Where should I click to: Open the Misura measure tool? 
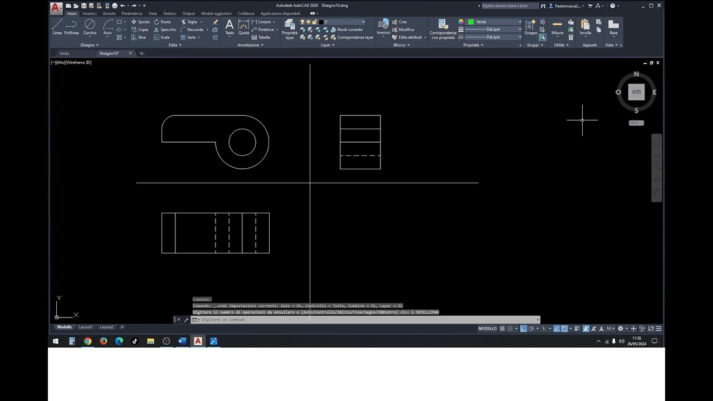click(557, 27)
